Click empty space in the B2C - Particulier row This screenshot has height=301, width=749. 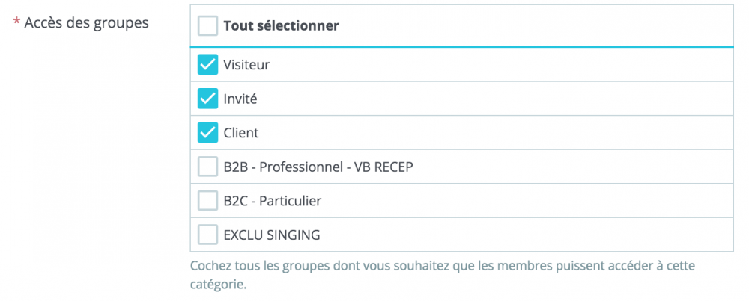pos(524,201)
